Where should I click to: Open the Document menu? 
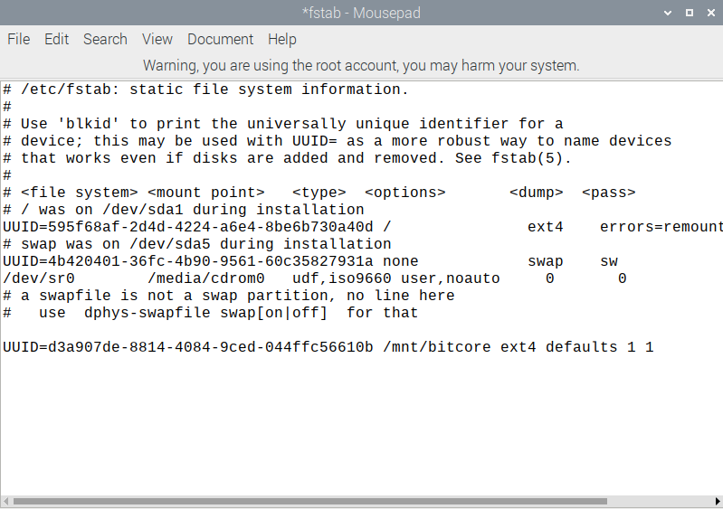click(x=221, y=39)
